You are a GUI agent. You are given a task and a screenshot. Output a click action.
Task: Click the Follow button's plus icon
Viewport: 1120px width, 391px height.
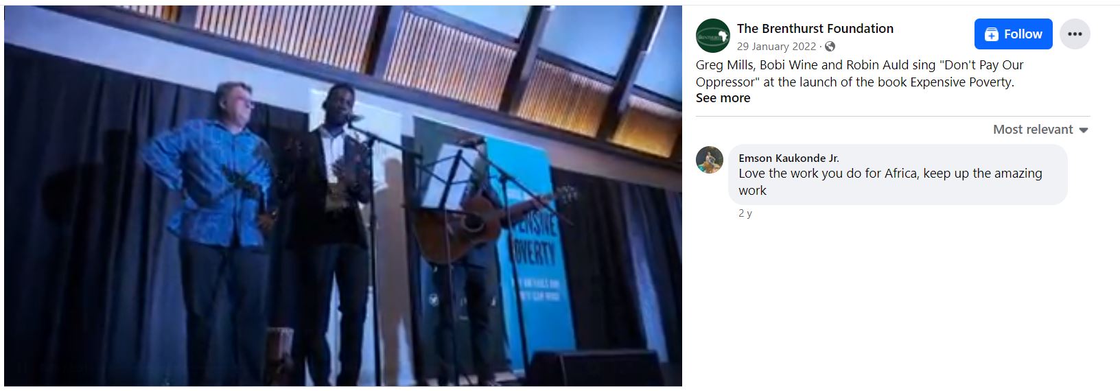(x=991, y=34)
